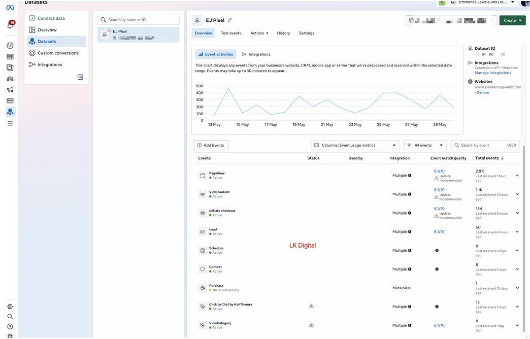Click the Purchase event bag icon

(203, 288)
